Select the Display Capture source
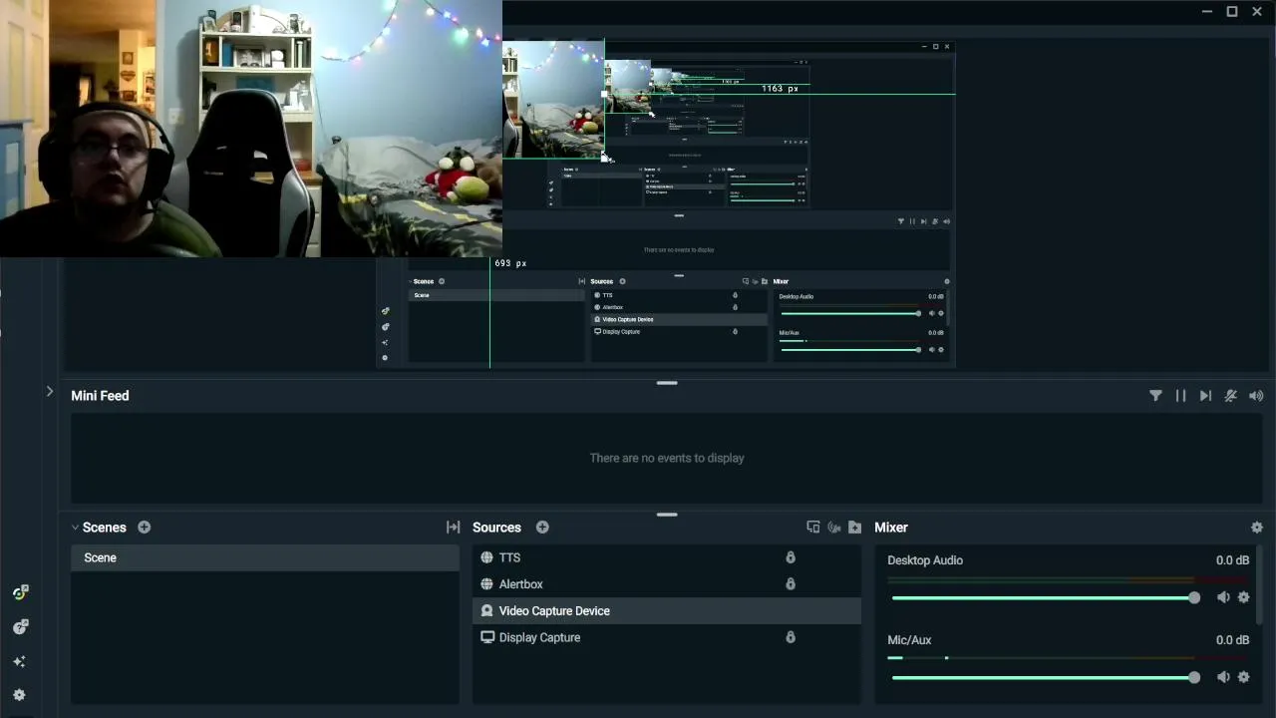This screenshot has height=718, width=1276. click(x=667, y=637)
